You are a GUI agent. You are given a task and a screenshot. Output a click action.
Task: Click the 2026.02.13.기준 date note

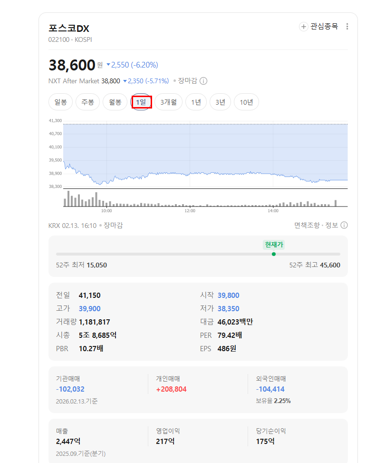[77, 401]
